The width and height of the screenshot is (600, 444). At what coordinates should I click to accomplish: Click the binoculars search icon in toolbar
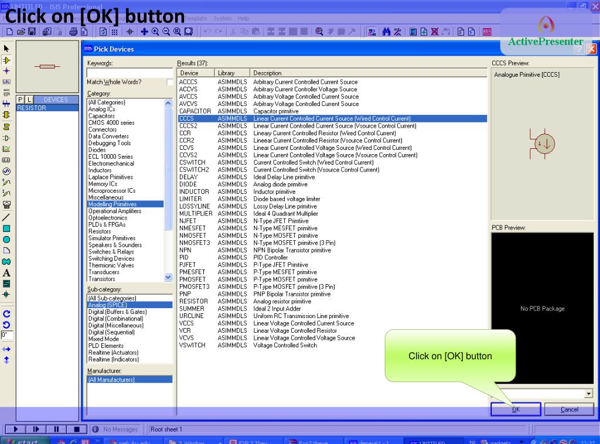(387, 32)
